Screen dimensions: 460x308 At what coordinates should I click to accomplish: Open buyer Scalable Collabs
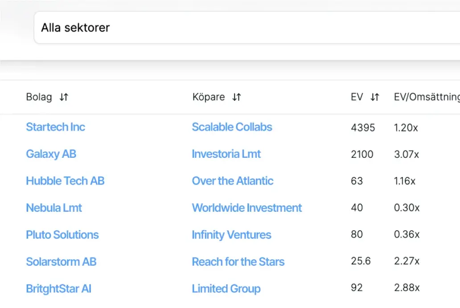point(232,127)
